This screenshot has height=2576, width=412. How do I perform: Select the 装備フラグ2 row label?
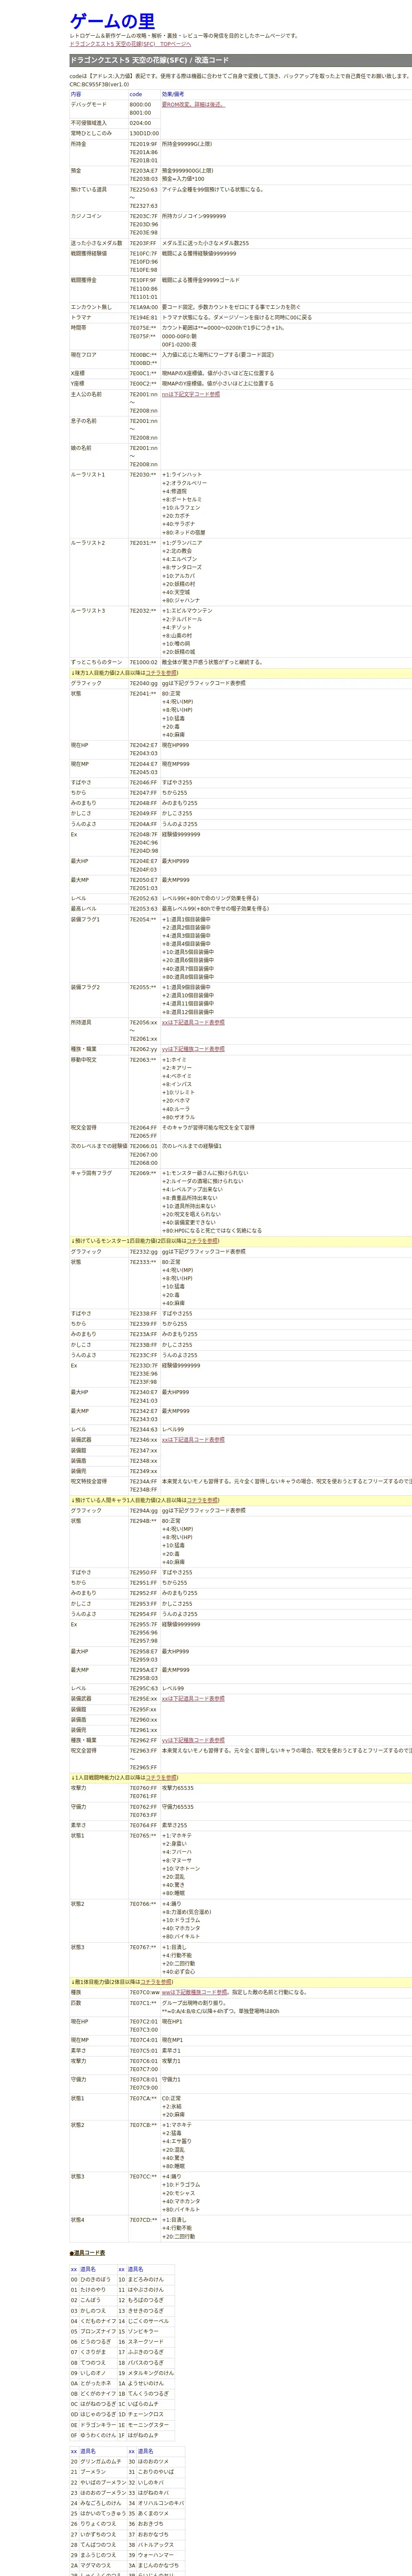85,987
